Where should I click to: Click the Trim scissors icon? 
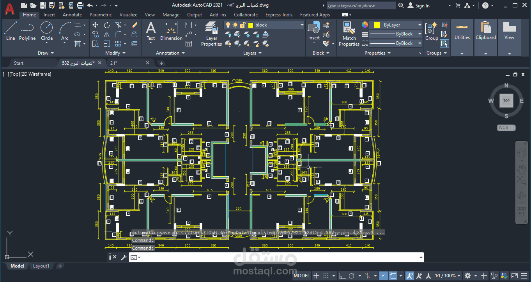click(118, 25)
